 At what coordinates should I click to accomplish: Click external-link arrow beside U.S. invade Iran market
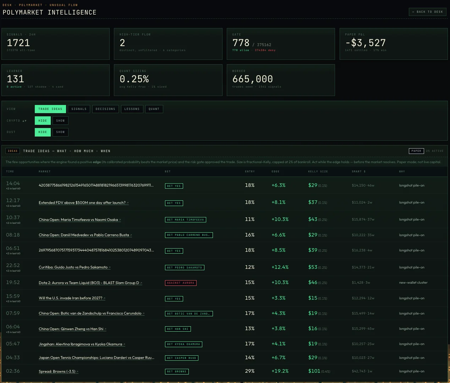[104, 298]
